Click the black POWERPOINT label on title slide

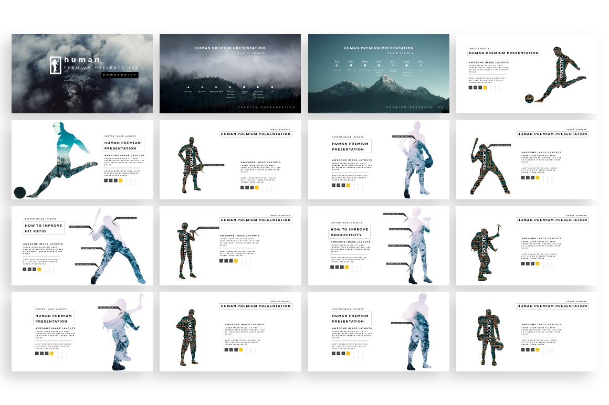click(x=120, y=75)
